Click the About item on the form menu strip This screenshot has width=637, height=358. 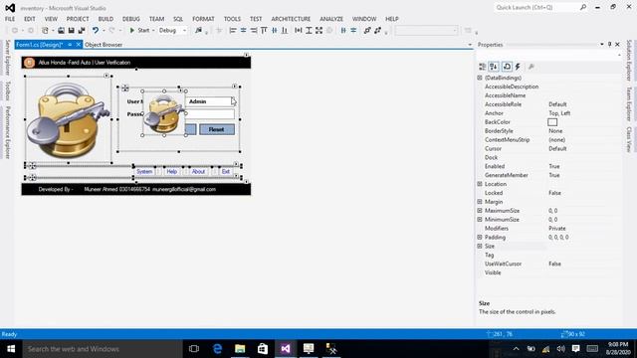point(198,172)
